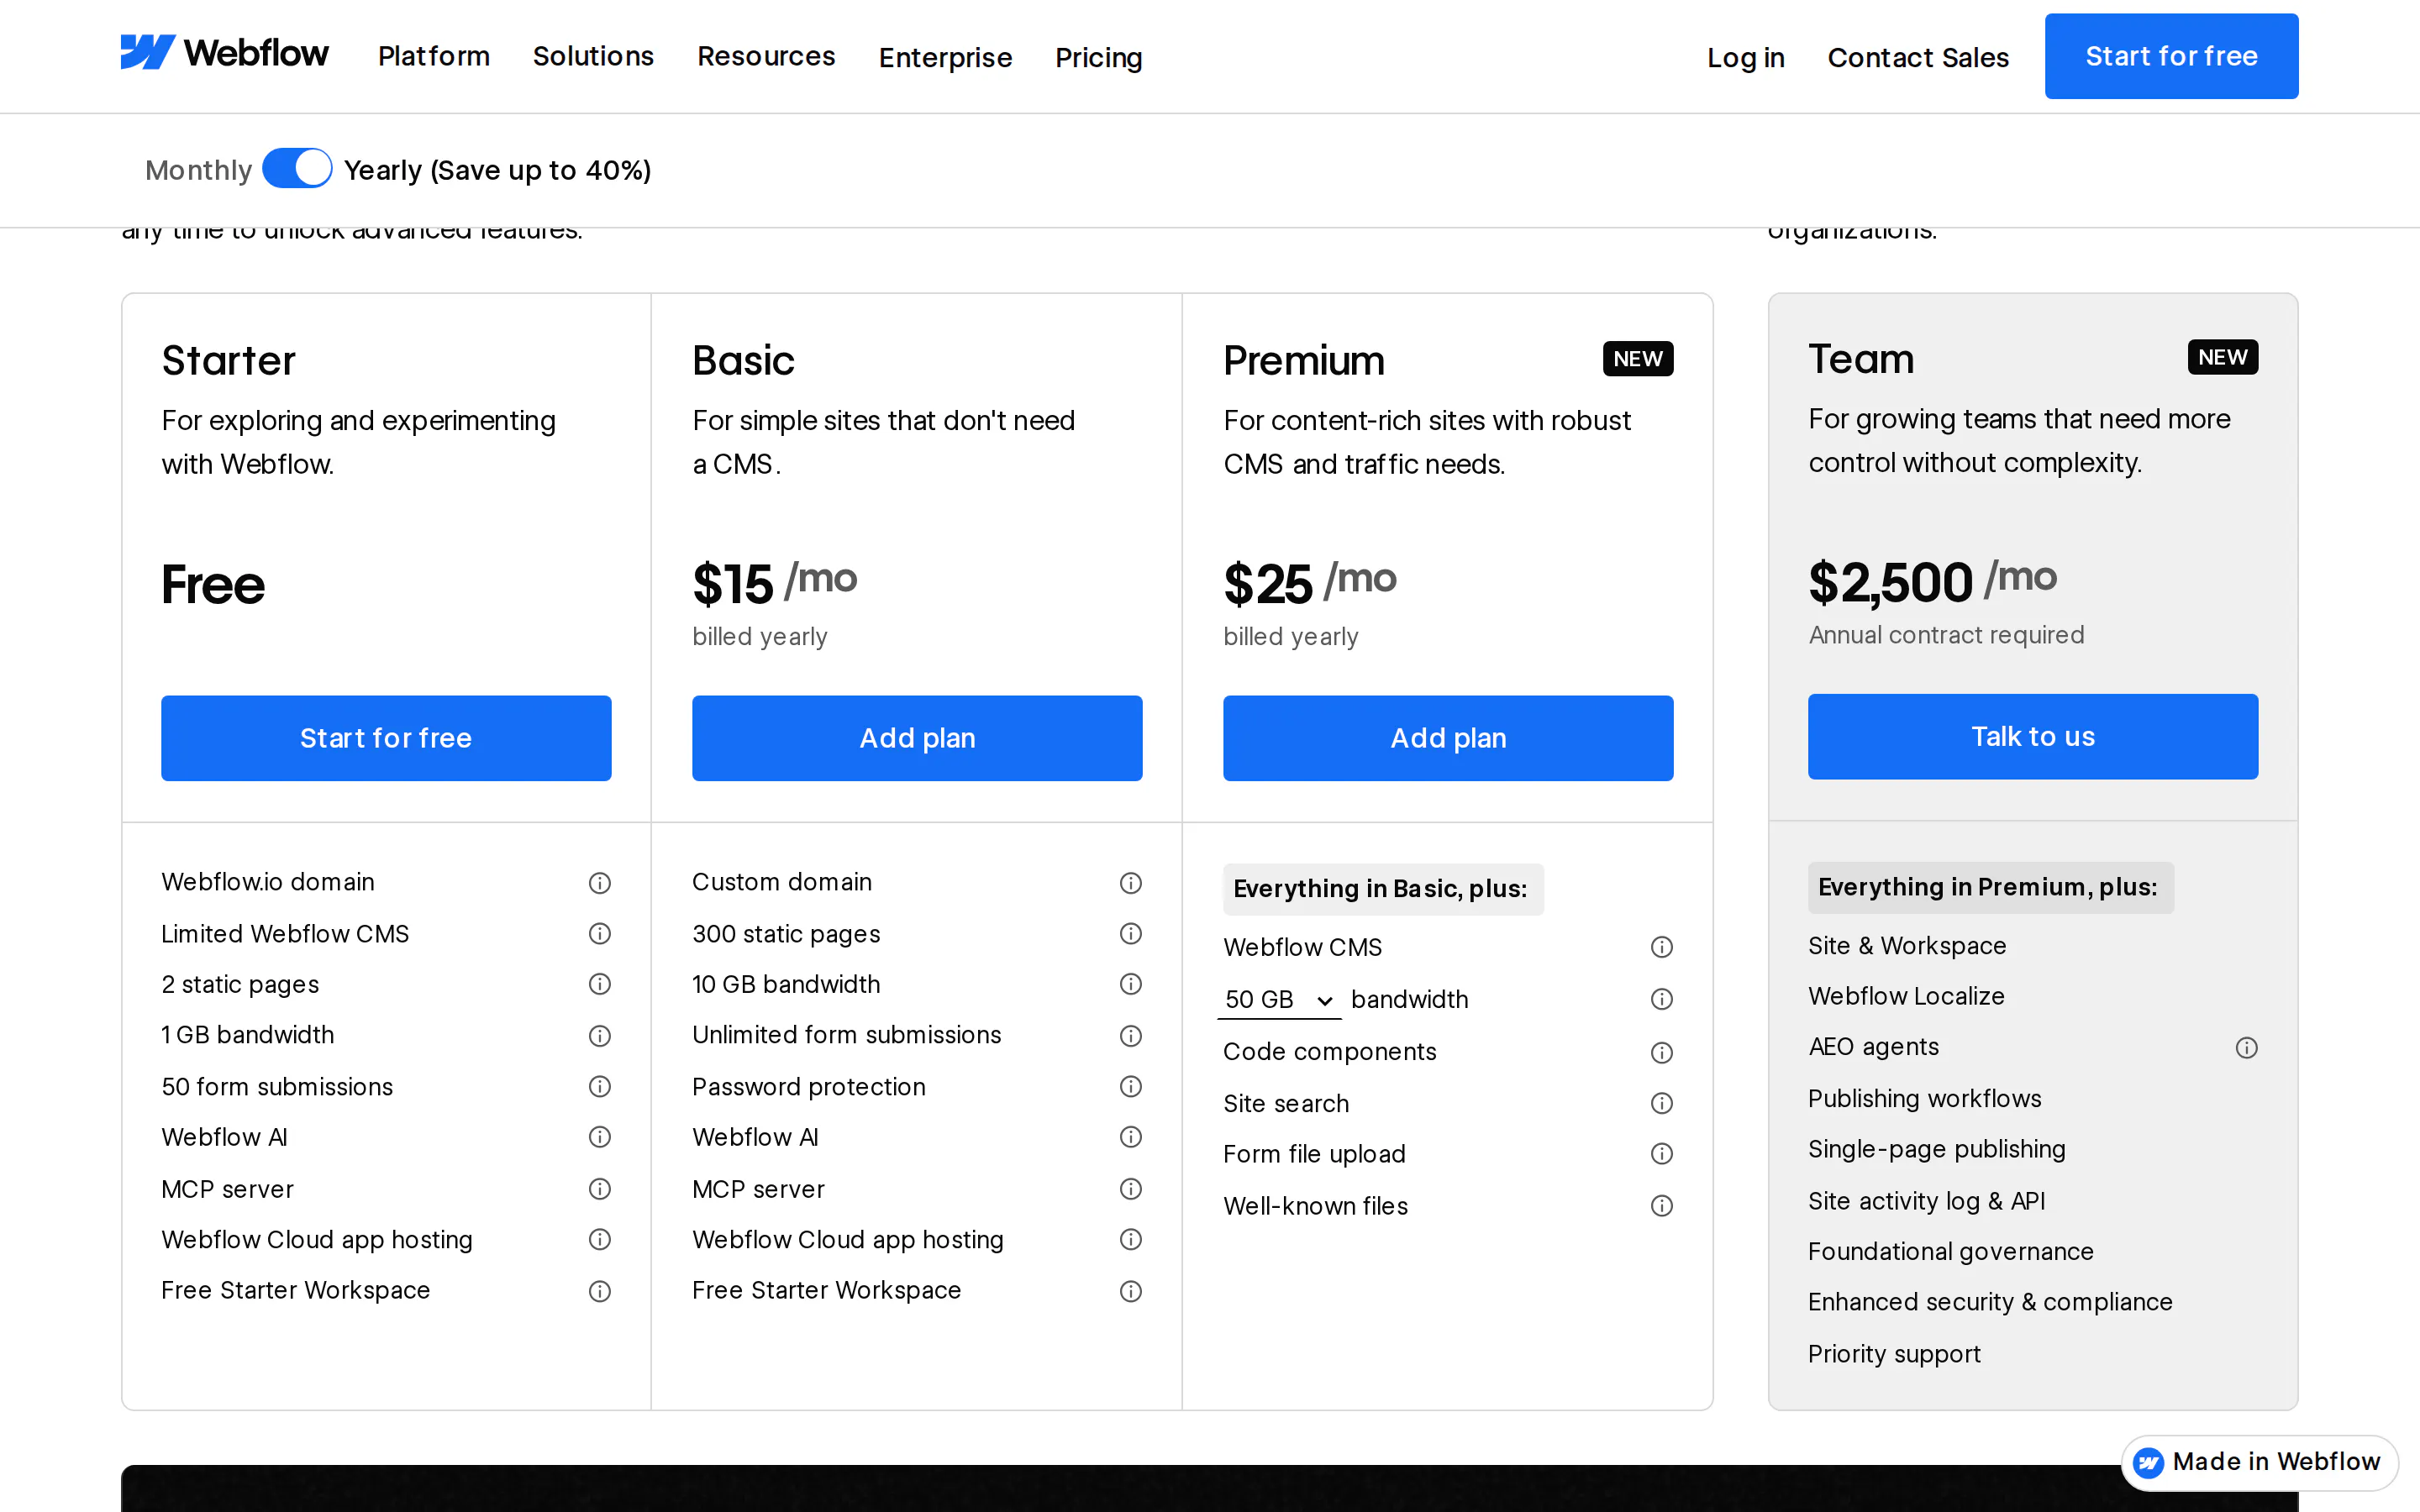
Task: Open info icon for Custom domain
Action: [x=1131, y=883]
